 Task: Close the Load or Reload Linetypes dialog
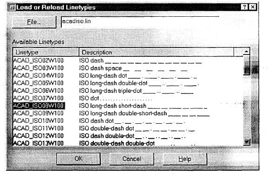[x=253, y=7]
